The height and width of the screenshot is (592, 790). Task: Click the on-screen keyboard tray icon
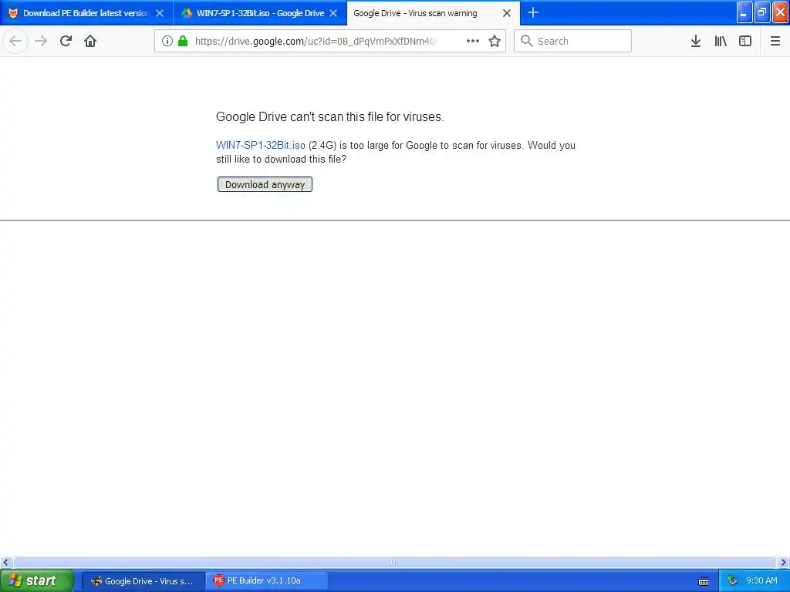[x=704, y=581]
